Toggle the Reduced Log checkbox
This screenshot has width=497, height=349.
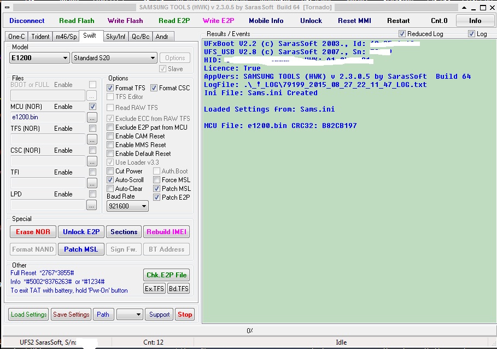[402, 33]
